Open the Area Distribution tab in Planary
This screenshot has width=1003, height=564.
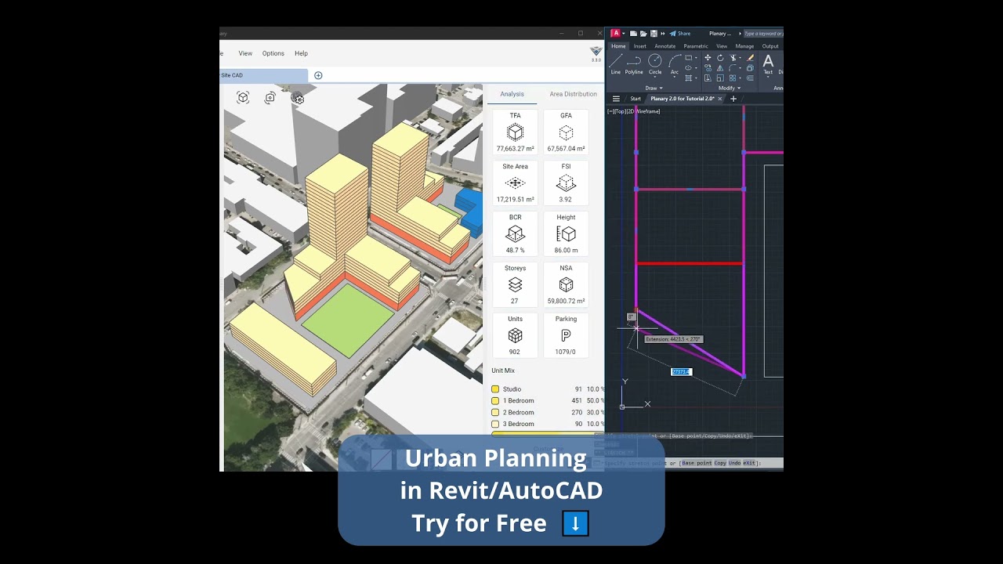[573, 94]
